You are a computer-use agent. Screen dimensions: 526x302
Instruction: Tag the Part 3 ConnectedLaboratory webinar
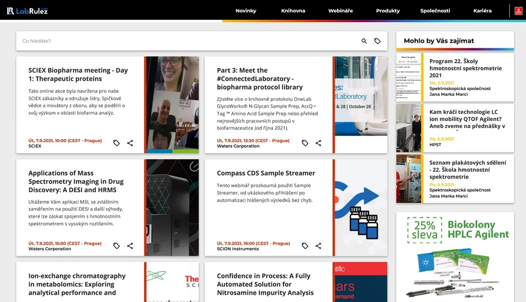[x=305, y=143]
